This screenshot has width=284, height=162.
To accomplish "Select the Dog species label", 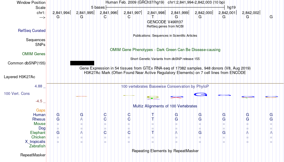I will [x=42, y=128].
